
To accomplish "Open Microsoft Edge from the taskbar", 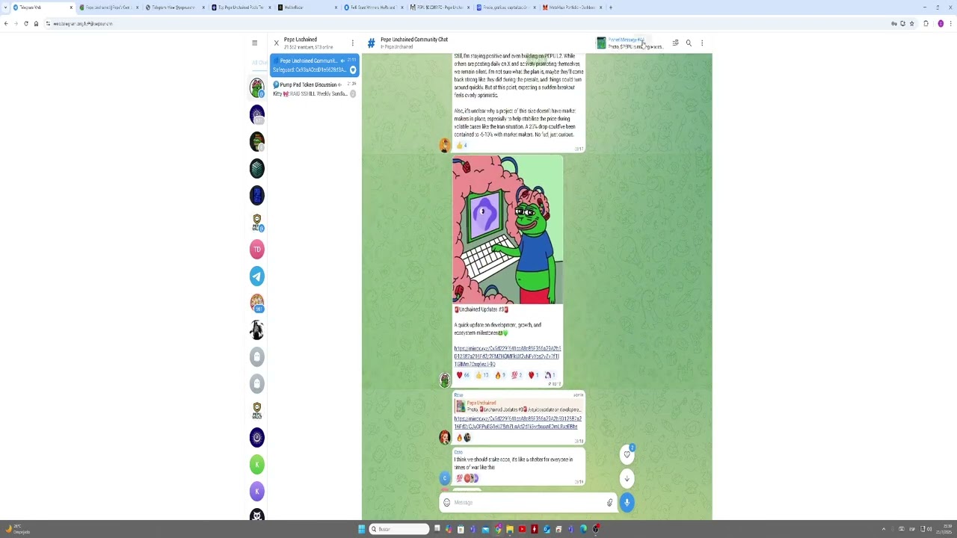I will (583, 529).
